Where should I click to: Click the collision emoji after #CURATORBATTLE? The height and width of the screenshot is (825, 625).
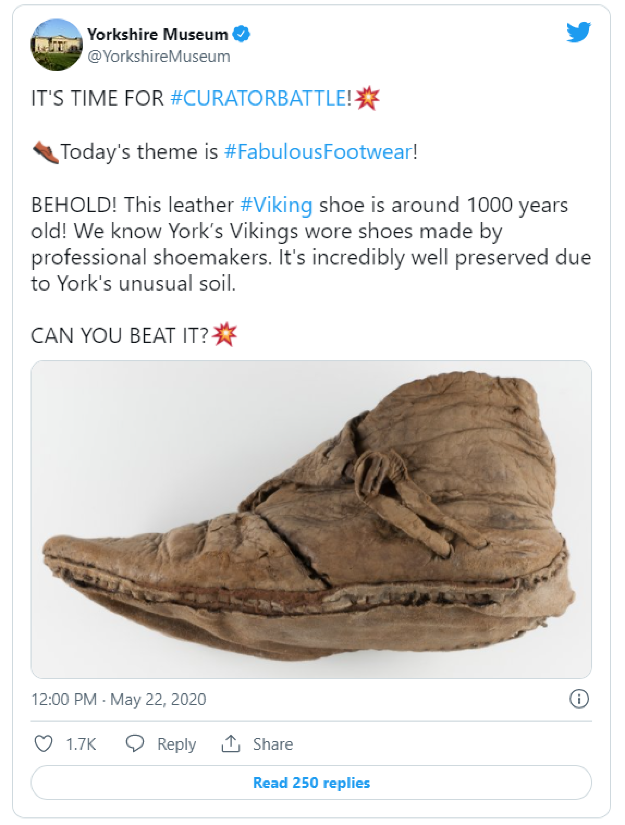tap(367, 98)
